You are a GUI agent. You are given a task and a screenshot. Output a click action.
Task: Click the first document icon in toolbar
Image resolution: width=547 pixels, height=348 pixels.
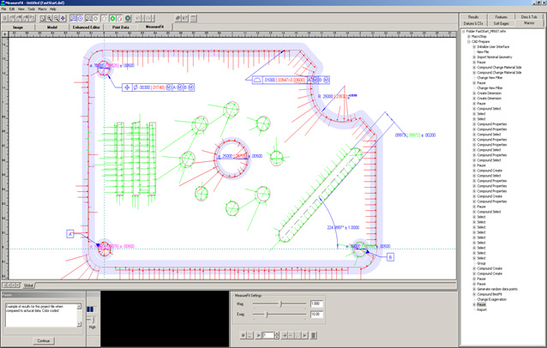(5, 19)
